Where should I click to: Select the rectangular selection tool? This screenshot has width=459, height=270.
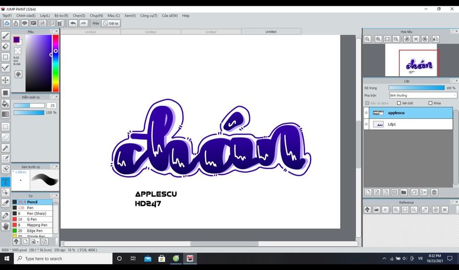(x=5, y=127)
